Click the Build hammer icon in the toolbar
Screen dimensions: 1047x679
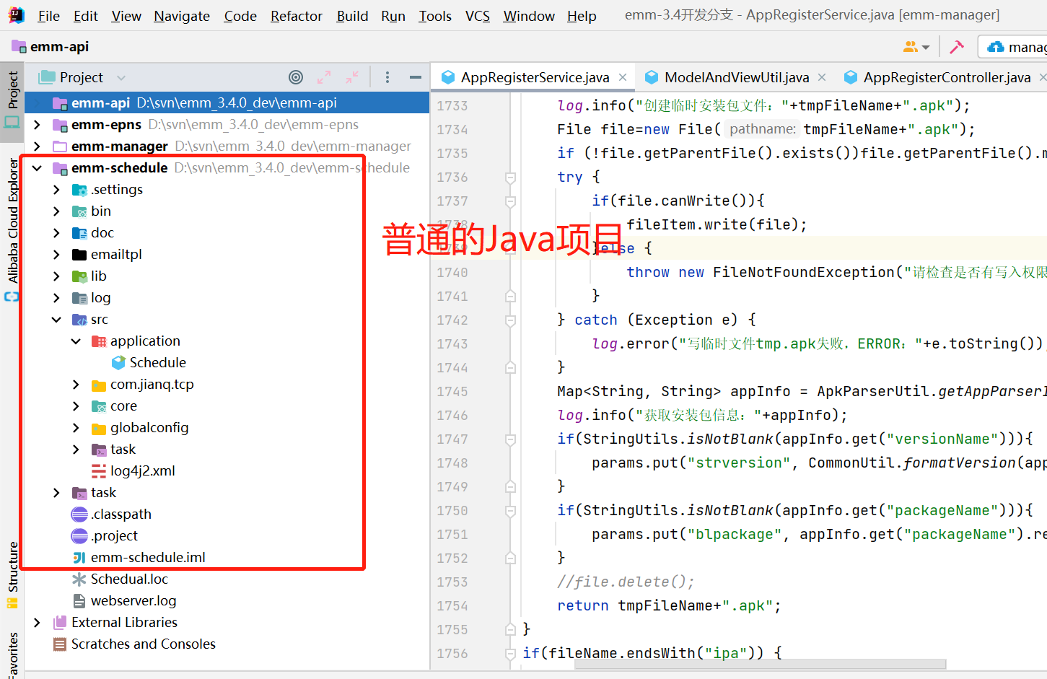(x=957, y=47)
